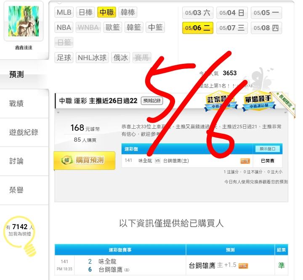This screenshot has height=280, width=303.
Task: Select the 中職 league filter
Action: (106, 12)
